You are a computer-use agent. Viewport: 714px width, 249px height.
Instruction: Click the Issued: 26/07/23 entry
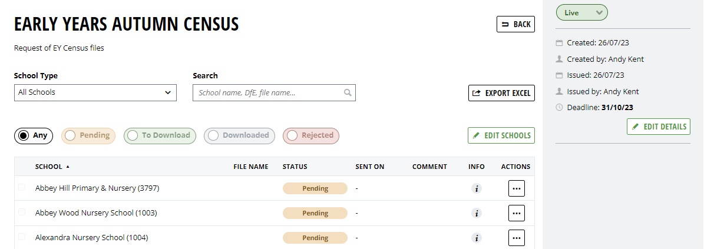(x=596, y=75)
